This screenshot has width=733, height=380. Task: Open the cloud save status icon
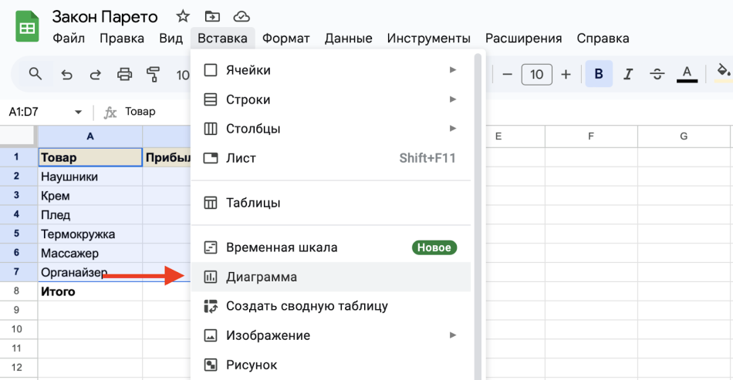[x=242, y=16]
